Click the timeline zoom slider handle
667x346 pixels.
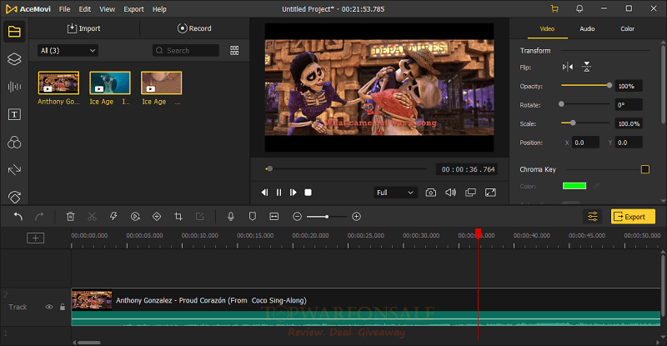point(327,217)
